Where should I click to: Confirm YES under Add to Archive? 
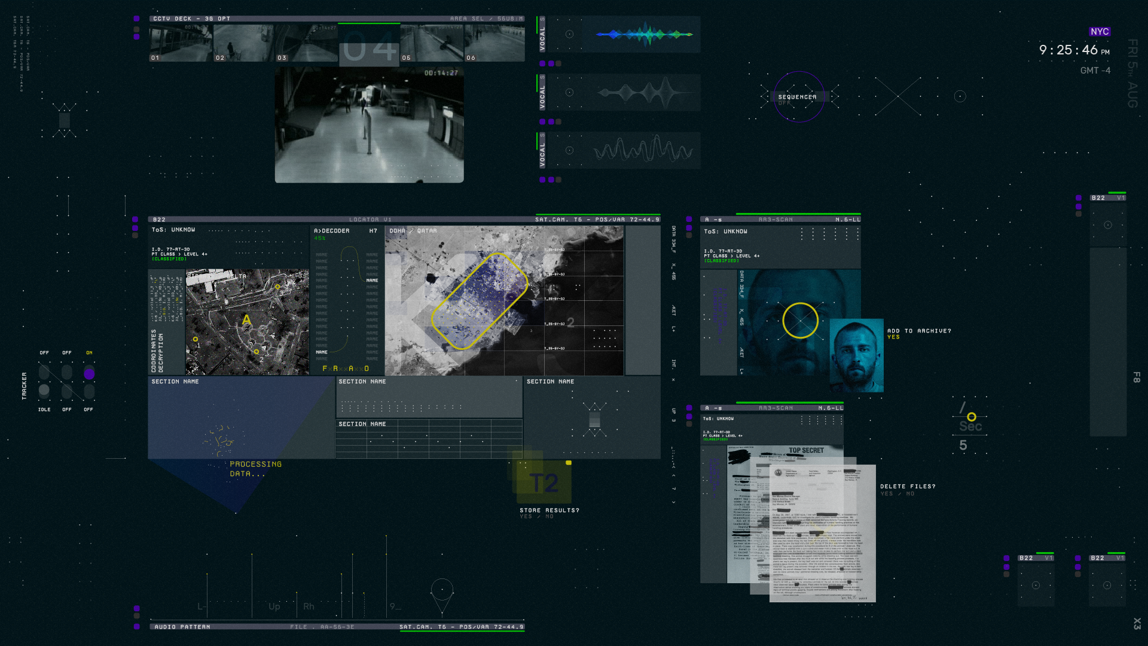[893, 337]
